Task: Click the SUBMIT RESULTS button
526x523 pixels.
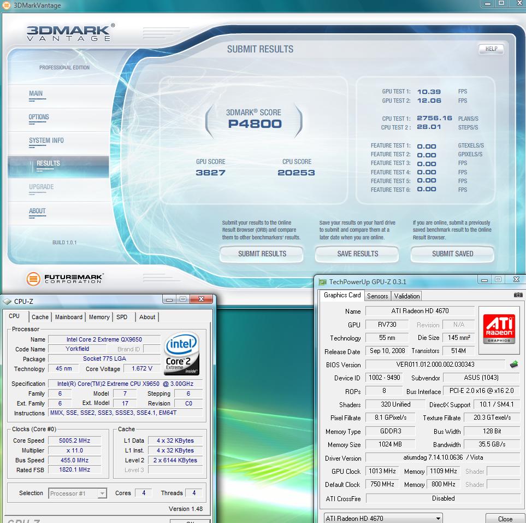Action: tap(262, 254)
